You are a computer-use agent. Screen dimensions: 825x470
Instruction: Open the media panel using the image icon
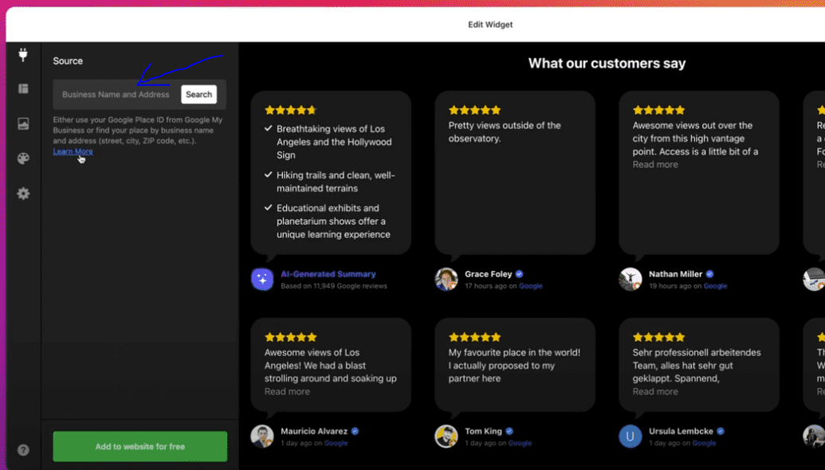(23, 123)
